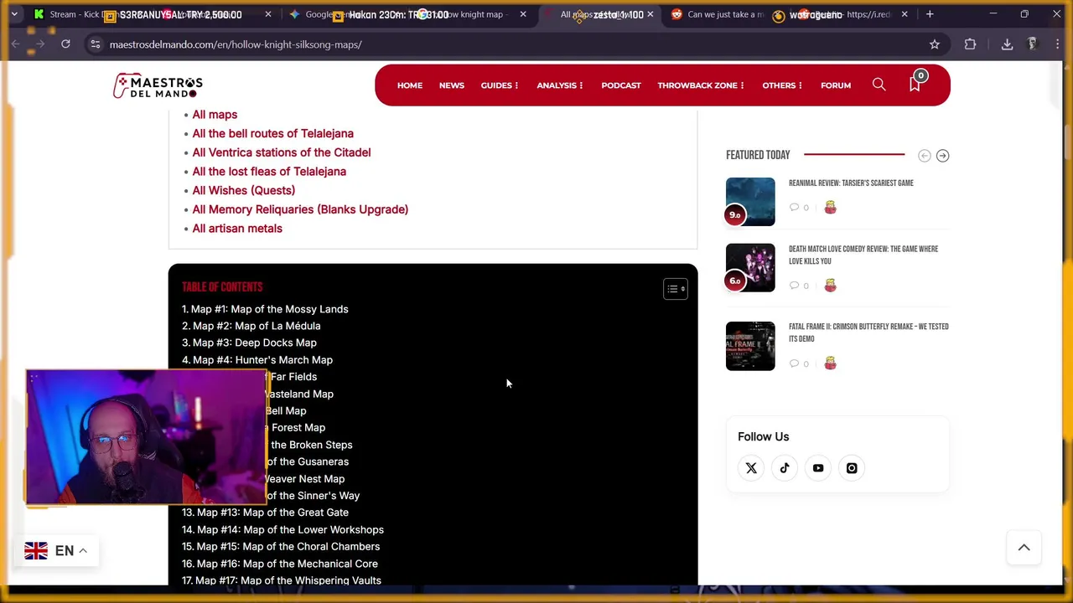Open the FORUM menu item
The image size is (1073, 603).
coord(836,85)
